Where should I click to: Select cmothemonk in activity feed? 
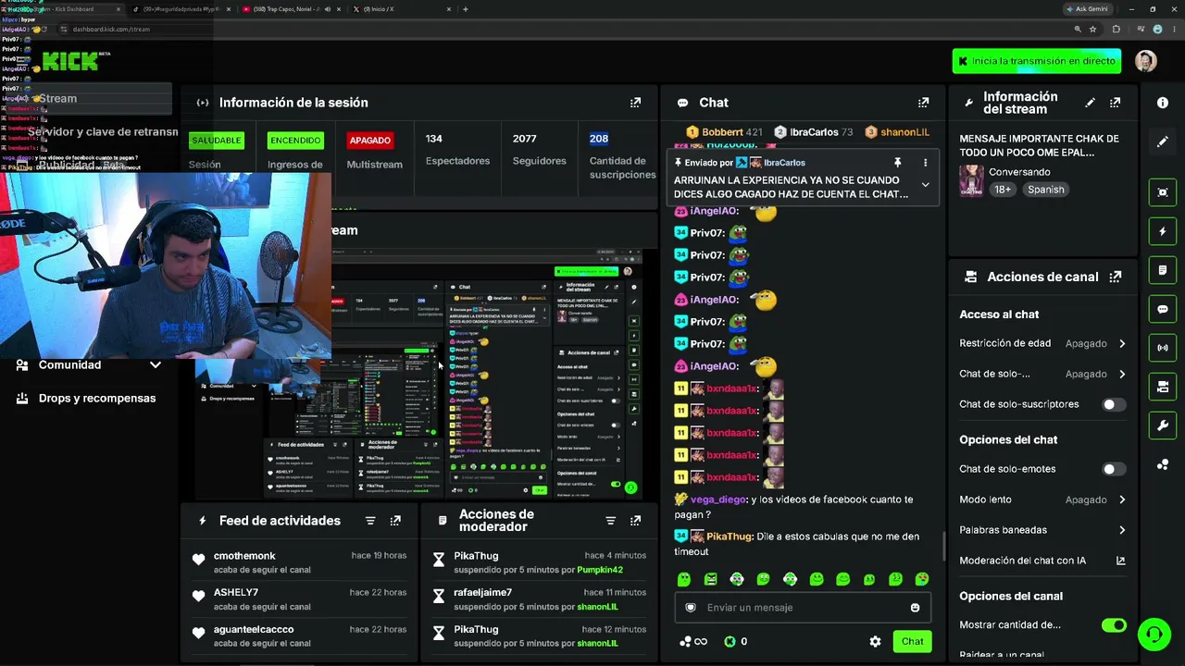(x=244, y=556)
